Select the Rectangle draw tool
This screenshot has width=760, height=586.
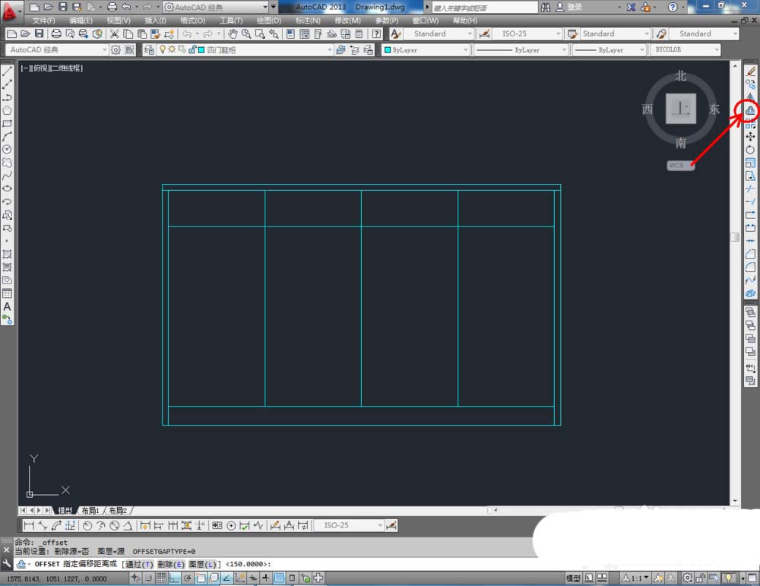point(8,124)
